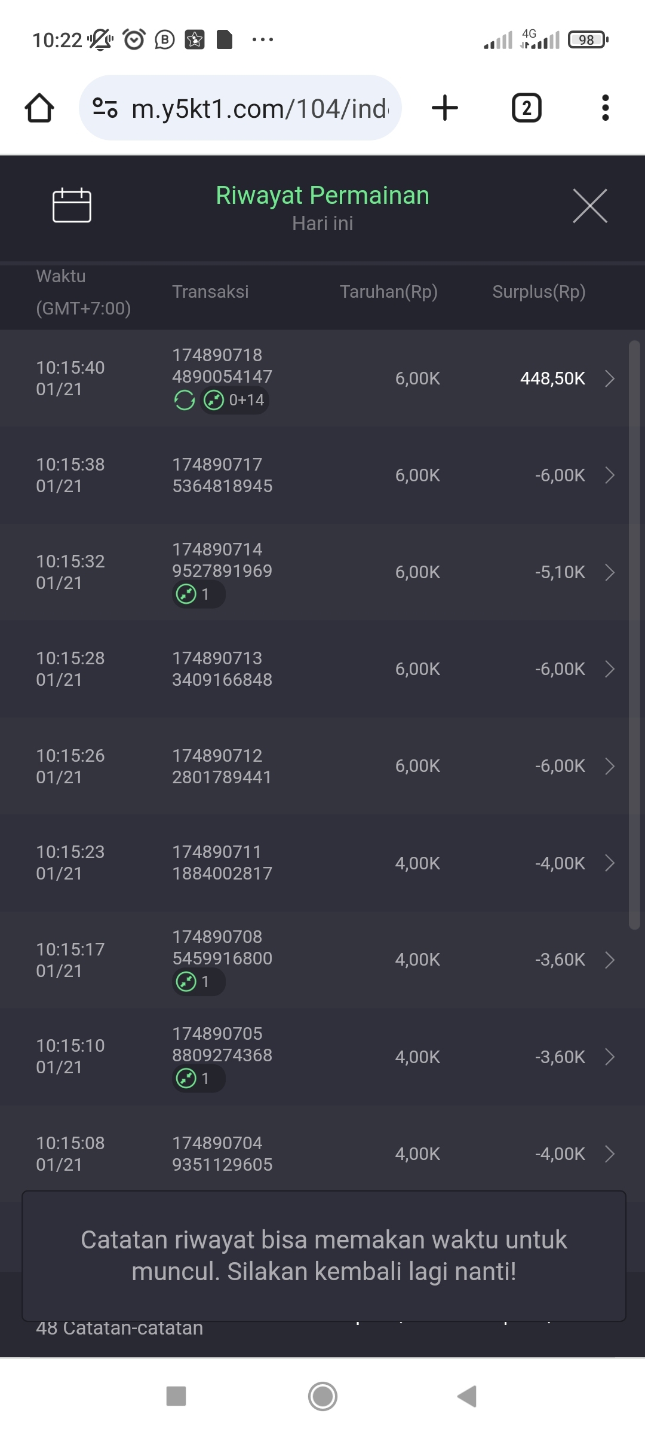The image size is (645, 1435).
Task: Close the Riwayat Permainan panel
Action: click(589, 206)
